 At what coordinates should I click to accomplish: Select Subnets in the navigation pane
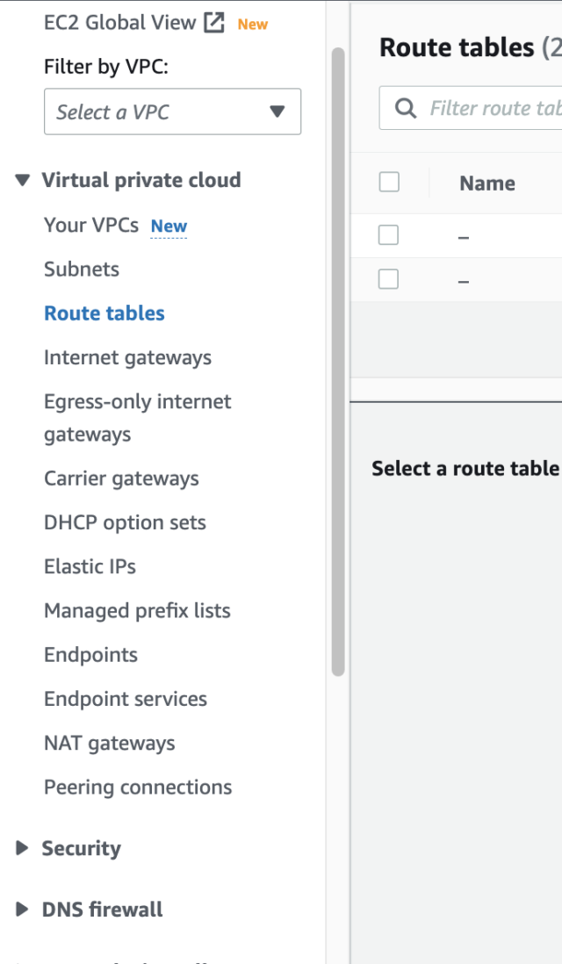click(x=81, y=270)
